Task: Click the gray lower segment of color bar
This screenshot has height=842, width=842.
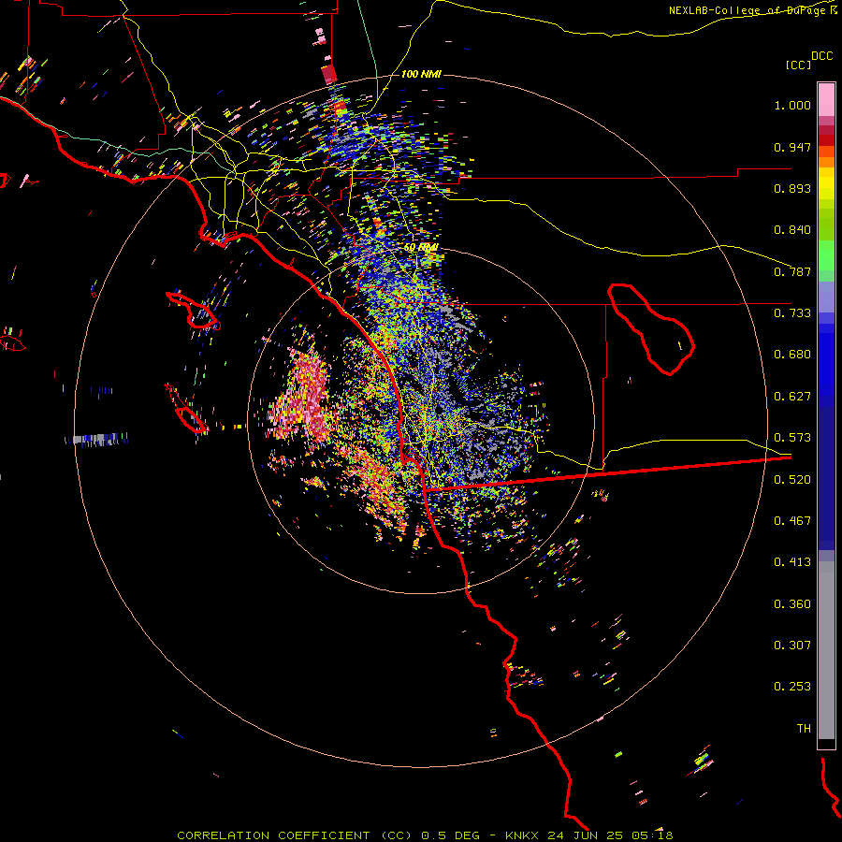Action: pyautogui.click(x=826, y=650)
